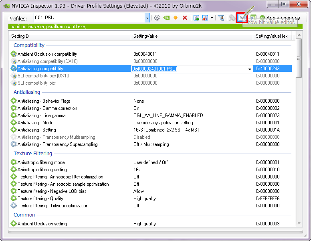Click the OGL_AA_LINE_GAMMA_ENABLED value
Viewport: 311px width, 241px height.
pyautogui.click(x=168, y=115)
